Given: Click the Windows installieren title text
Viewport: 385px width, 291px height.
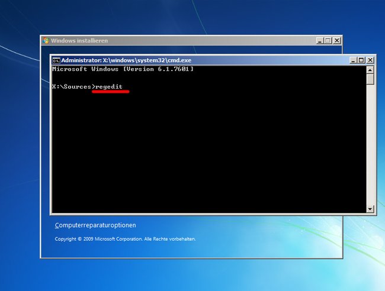Looking at the screenshot, I should tap(79, 41).
